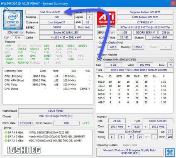Image resolution: width=176 pixels, height=158 pixels.
Task: Click the BIOS version 3706 field
Action: click(x=66, y=123)
